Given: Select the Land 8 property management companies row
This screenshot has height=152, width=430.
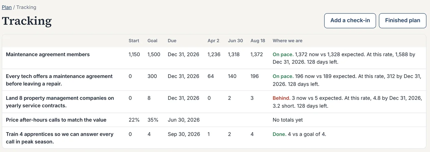Looking at the screenshot, I should 214,102.
